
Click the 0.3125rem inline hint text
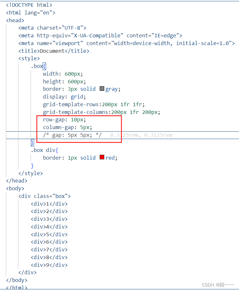[x=141, y=135]
